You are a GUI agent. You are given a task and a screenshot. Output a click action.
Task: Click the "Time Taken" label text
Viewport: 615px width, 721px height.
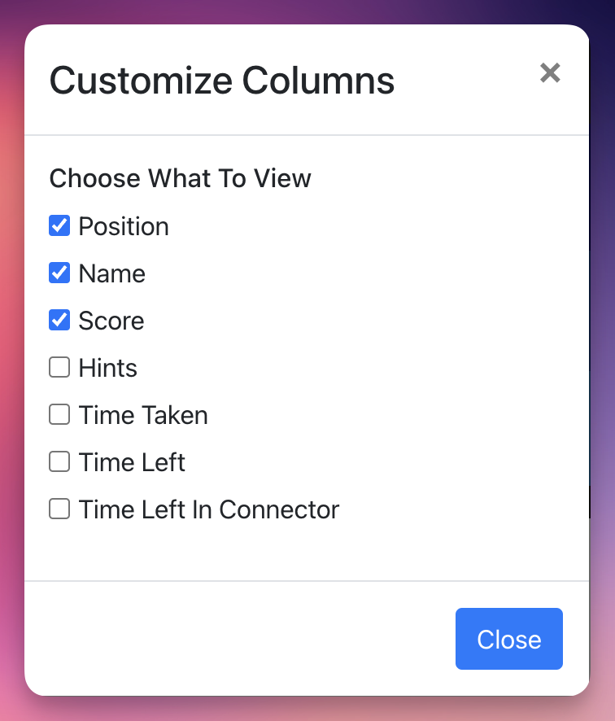tap(143, 415)
